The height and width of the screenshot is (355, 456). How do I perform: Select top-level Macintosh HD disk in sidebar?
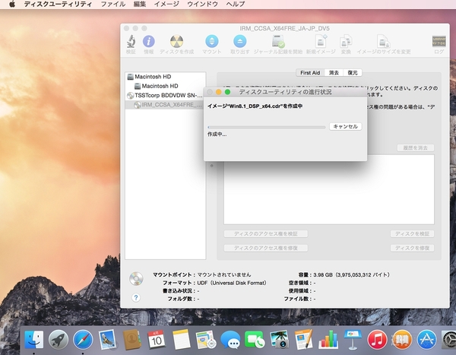166,77
